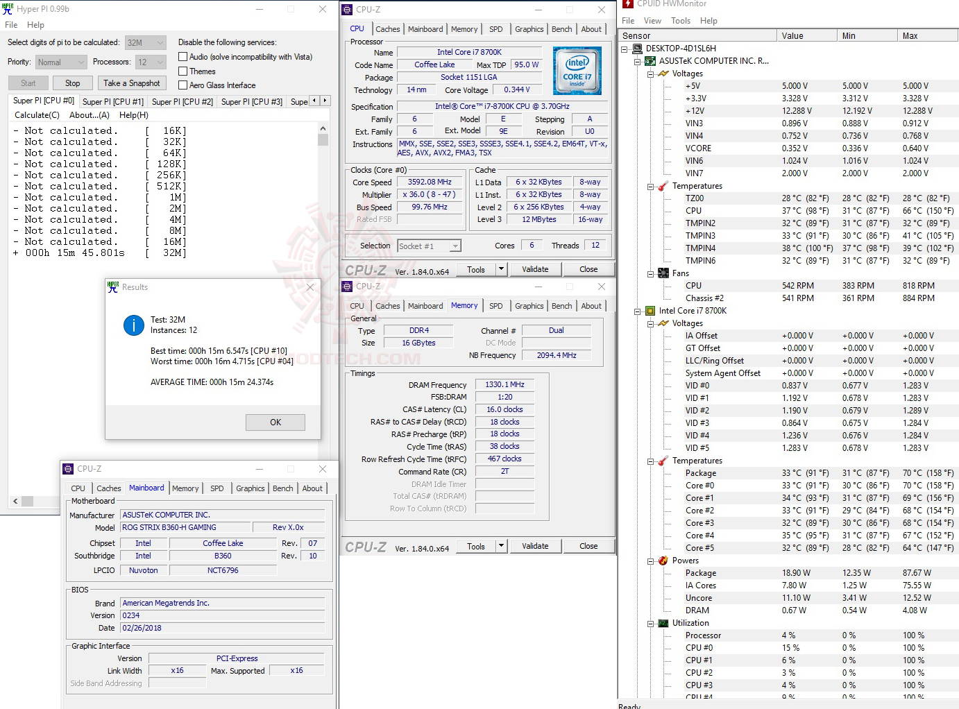959x709 pixels.
Task: Click the Hyper PI horizontal scrollbar thumb
Action: click(28, 501)
